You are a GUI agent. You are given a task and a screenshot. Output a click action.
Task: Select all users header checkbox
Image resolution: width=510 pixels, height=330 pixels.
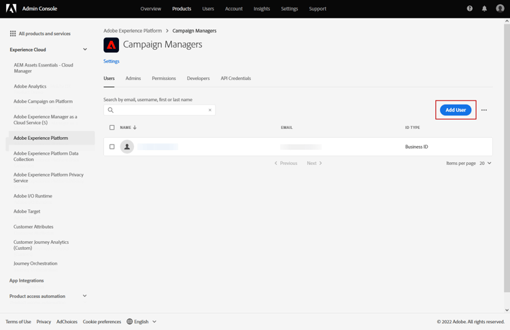(112, 128)
